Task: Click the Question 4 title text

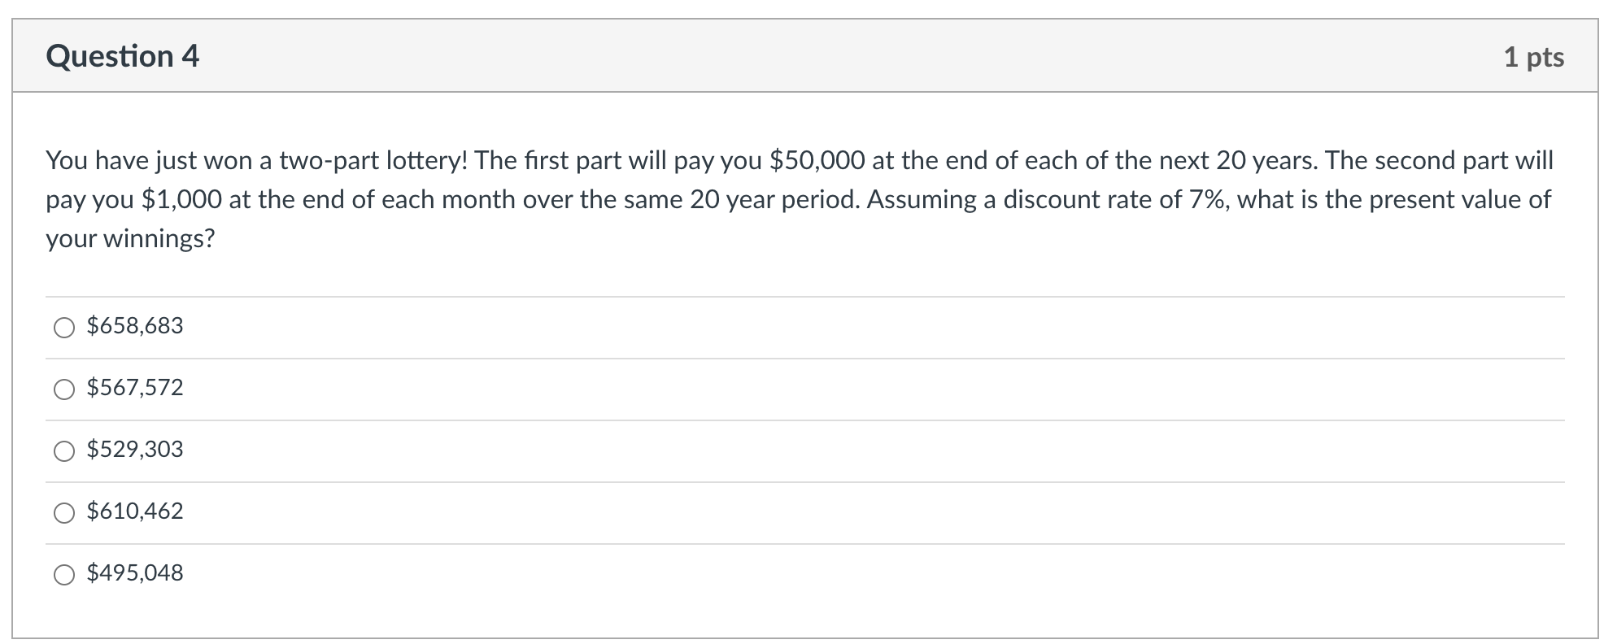Action: 122,57
